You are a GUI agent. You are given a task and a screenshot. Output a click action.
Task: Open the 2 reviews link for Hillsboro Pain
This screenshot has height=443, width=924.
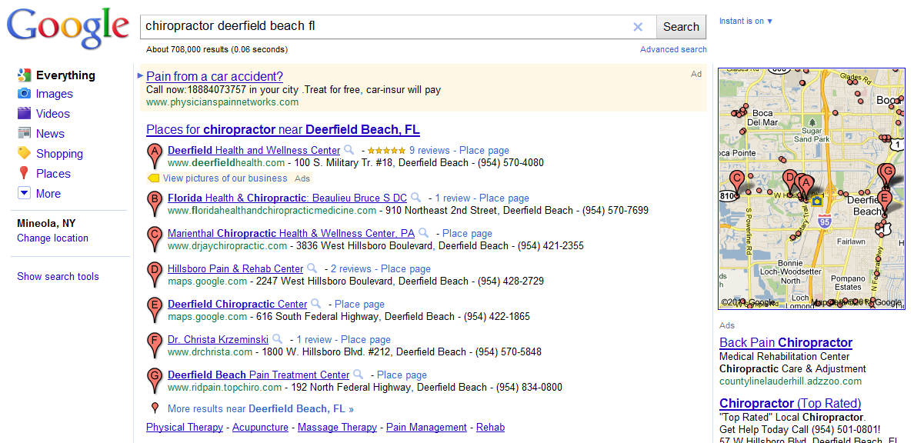click(x=351, y=269)
